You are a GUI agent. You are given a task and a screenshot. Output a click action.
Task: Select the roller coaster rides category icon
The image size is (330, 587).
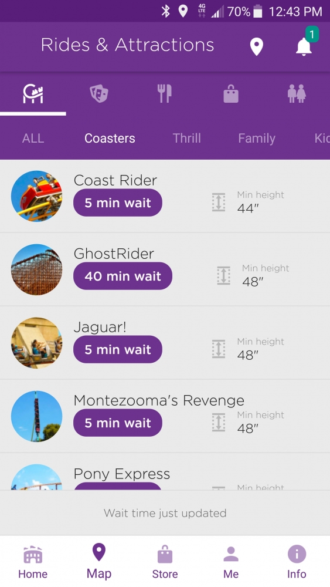33,93
